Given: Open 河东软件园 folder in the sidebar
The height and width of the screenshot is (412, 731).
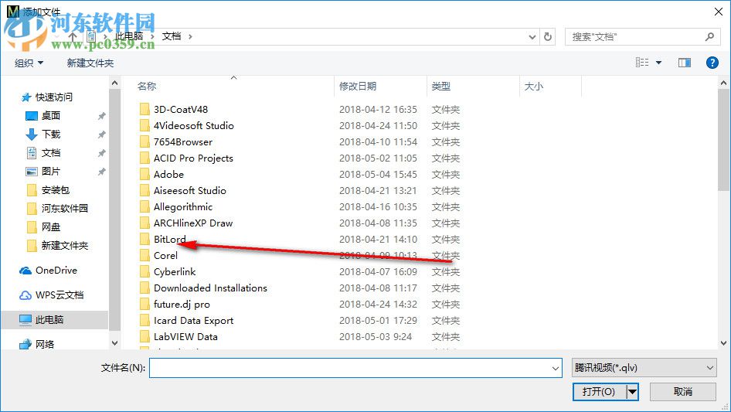Looking at the screenshot, I should (64, 209).
